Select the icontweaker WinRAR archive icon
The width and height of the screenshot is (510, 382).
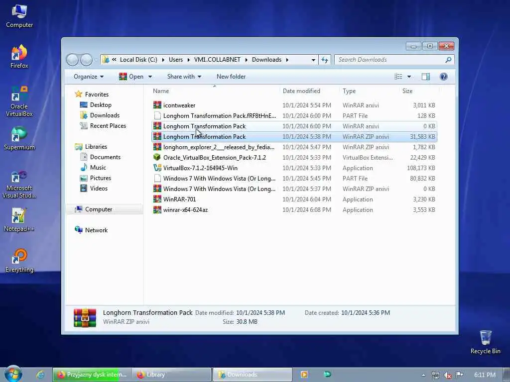pyautogui.click(x=157, y=105)
